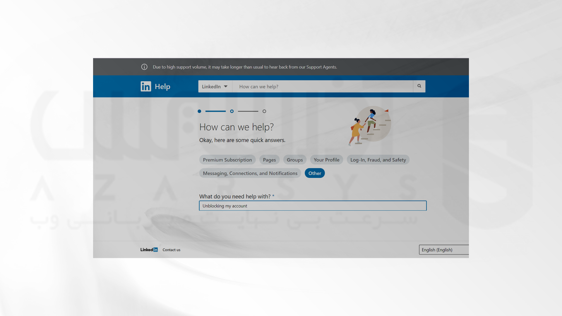Click the LinkedIn footer logo
The image size is (562, 316).
click(149, 250)
